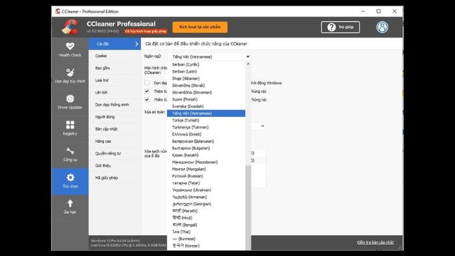This screenshot has width=455, height=256.
Task: Click the red license deactivated badge
Action: pos(146,31)
